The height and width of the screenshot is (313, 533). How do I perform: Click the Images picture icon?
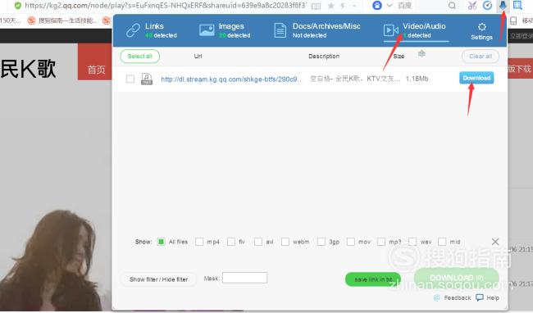[207, 30]
